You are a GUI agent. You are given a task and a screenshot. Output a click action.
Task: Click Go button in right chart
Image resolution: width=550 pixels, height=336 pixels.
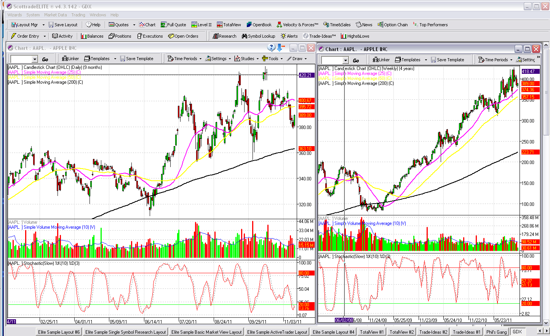[356, 60]
